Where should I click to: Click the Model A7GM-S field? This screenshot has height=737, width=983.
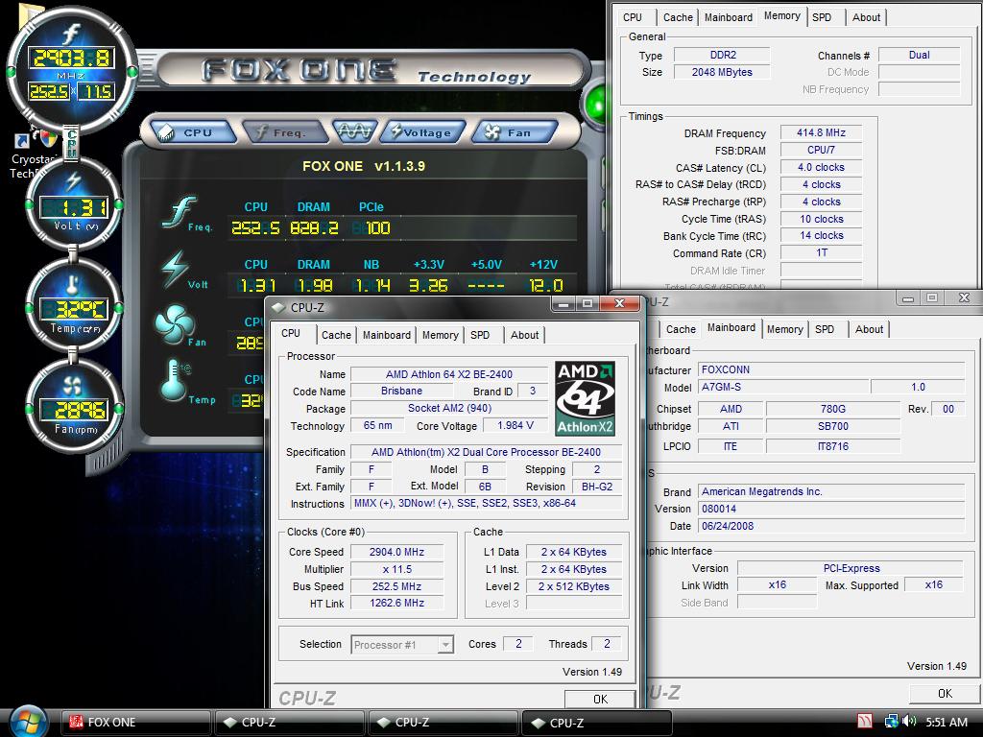[782, 388]
